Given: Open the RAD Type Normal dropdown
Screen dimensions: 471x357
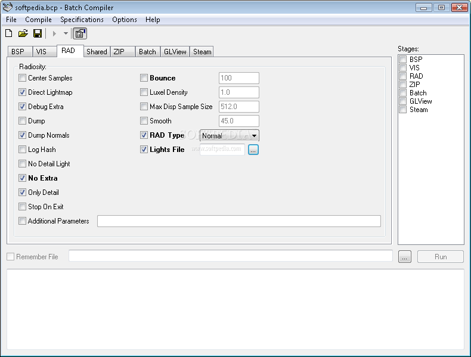Looking at the screenshot, I should [x=230, y=136].
